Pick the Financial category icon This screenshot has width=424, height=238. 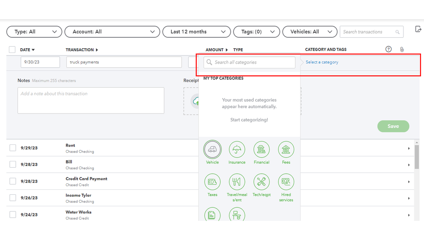(x=261, y=149)
